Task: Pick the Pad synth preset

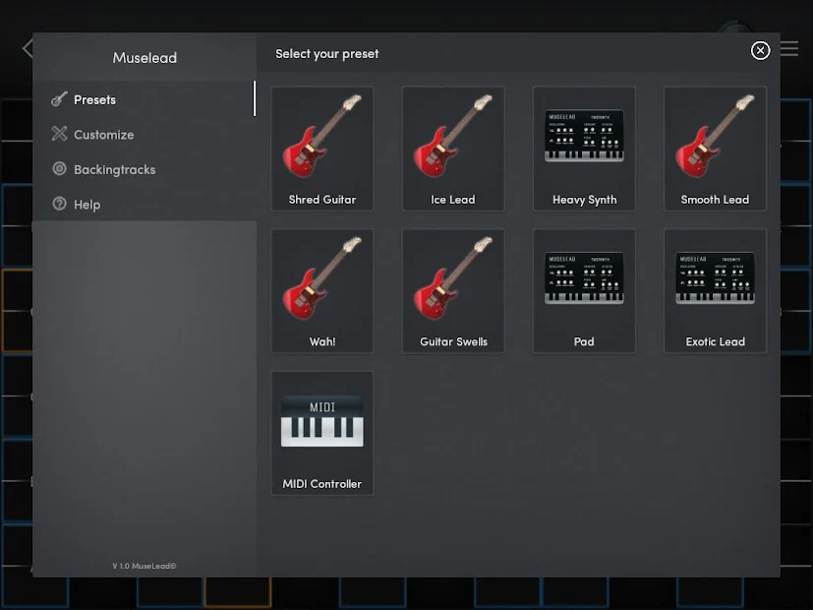Action: pos(584,291)
